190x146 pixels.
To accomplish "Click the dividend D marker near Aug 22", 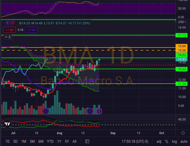I will [x=90, y=111].
